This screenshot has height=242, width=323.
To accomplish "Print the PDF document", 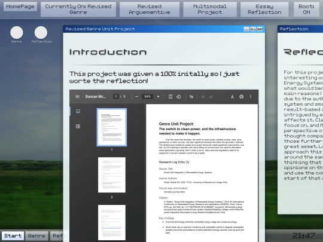I will pyautogui.click(x=241, y=97).
